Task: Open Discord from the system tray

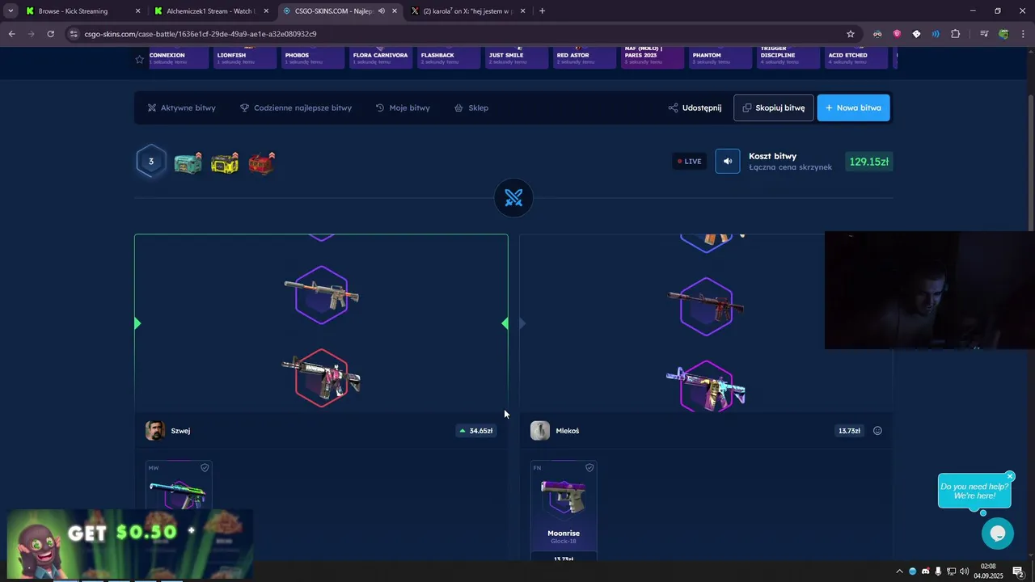Action: click(926, 571)
